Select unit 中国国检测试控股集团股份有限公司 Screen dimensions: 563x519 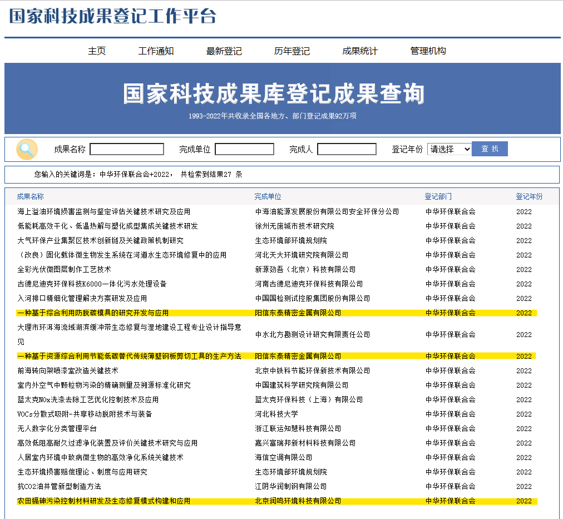coord(313,299)
